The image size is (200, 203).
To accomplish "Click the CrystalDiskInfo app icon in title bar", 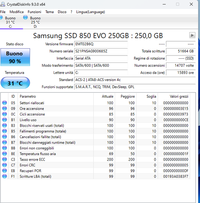I will click(x=3, y=4).
